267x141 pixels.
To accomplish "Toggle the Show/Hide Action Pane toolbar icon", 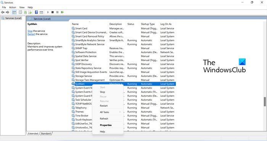I will pos(41,12).
